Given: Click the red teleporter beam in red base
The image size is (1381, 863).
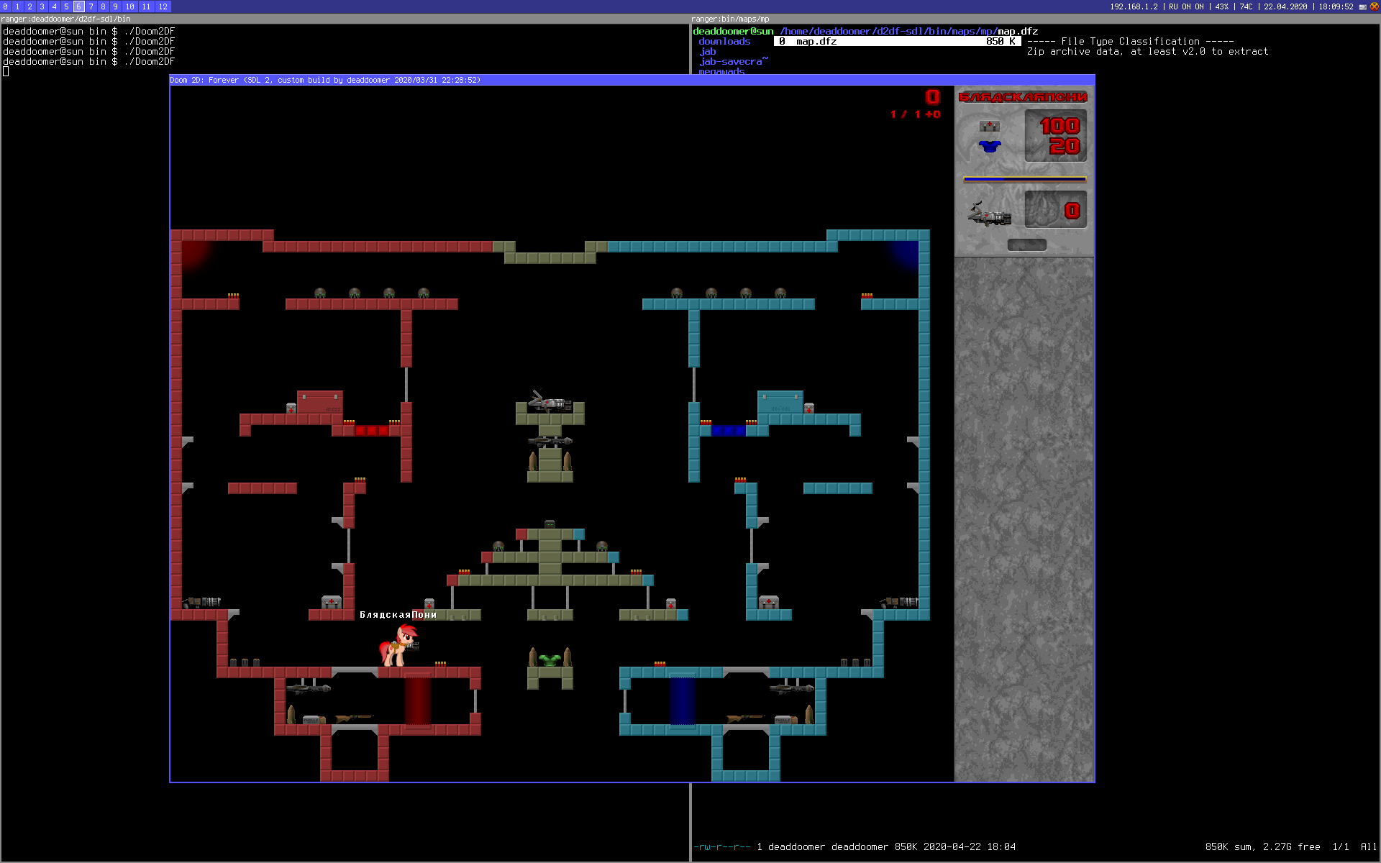Looking at the screenshot, I should [418, 700].
